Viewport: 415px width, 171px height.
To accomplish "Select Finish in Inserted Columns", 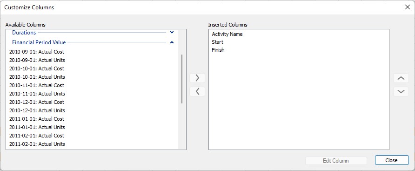I will point(218,50).
